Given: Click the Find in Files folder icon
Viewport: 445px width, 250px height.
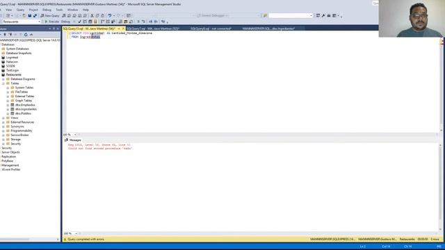Looking at the screenshot, I should [265, 15].
